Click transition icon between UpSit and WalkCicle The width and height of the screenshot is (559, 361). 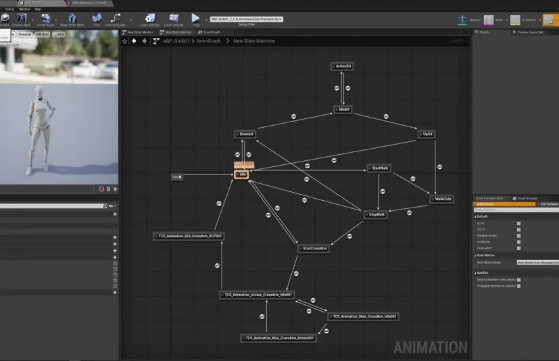click(x=439, y=167)
